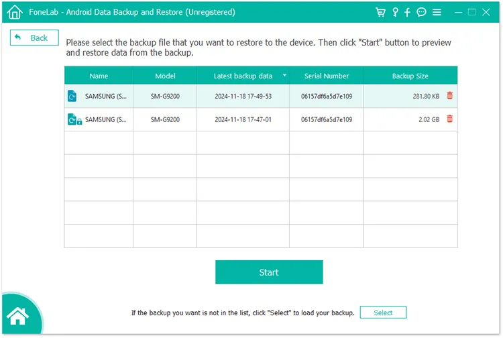
Task: Maximize the FoneLab window
Action: [471, 12]
